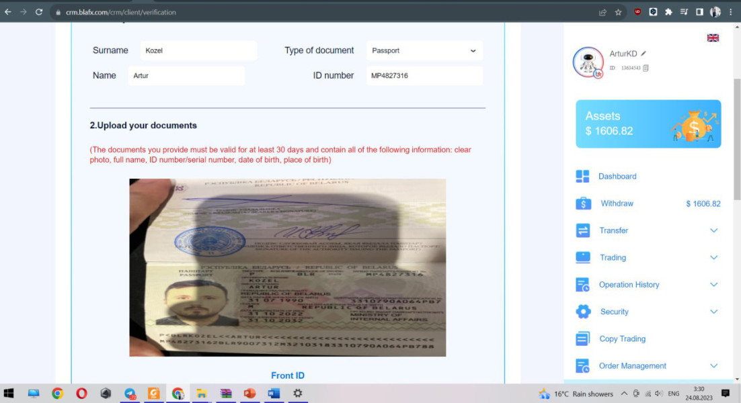Expand the Order Management chevron
The height and width of the screenshot is (403, 741).
(713, 365)
